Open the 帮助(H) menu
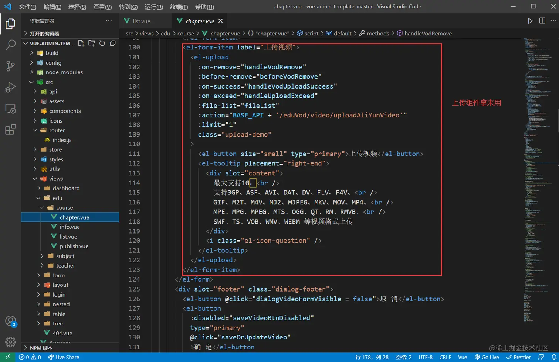The image size is (559, 362). (x=204, y=7)
